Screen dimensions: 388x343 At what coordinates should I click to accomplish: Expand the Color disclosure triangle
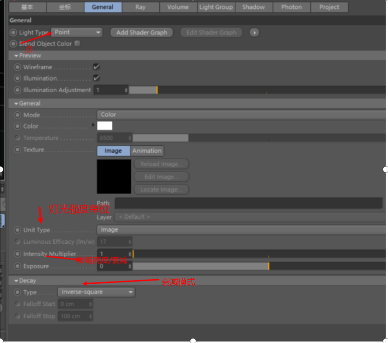click(93, 125)
